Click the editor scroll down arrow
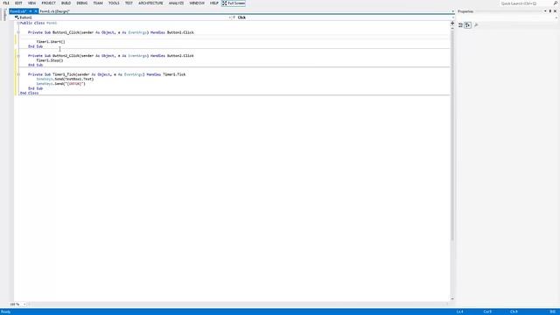Image resolution: width=560 pixels, height=315 pixels. [452, 299]
